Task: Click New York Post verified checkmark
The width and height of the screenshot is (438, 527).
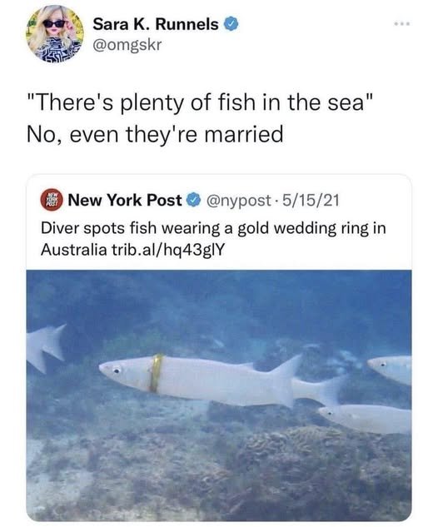Action: pyautogui.click(x=194, y=201)
